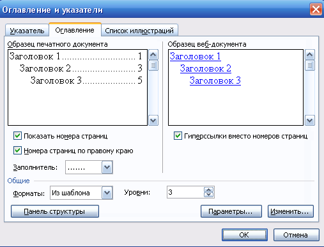The width and height of the screenshot is (324, 247).
Task: Select the Оглавление tab
Action: [x=75, y=30]
